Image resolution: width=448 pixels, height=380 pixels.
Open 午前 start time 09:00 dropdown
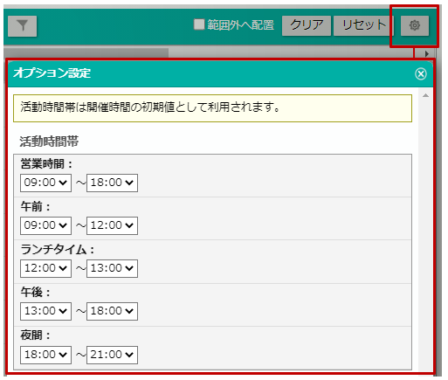click(x=45, y=225)
